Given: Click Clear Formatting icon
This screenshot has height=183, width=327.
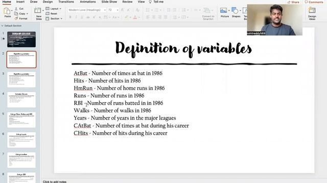Looking at the screenshot, I should tap(137, 10).
